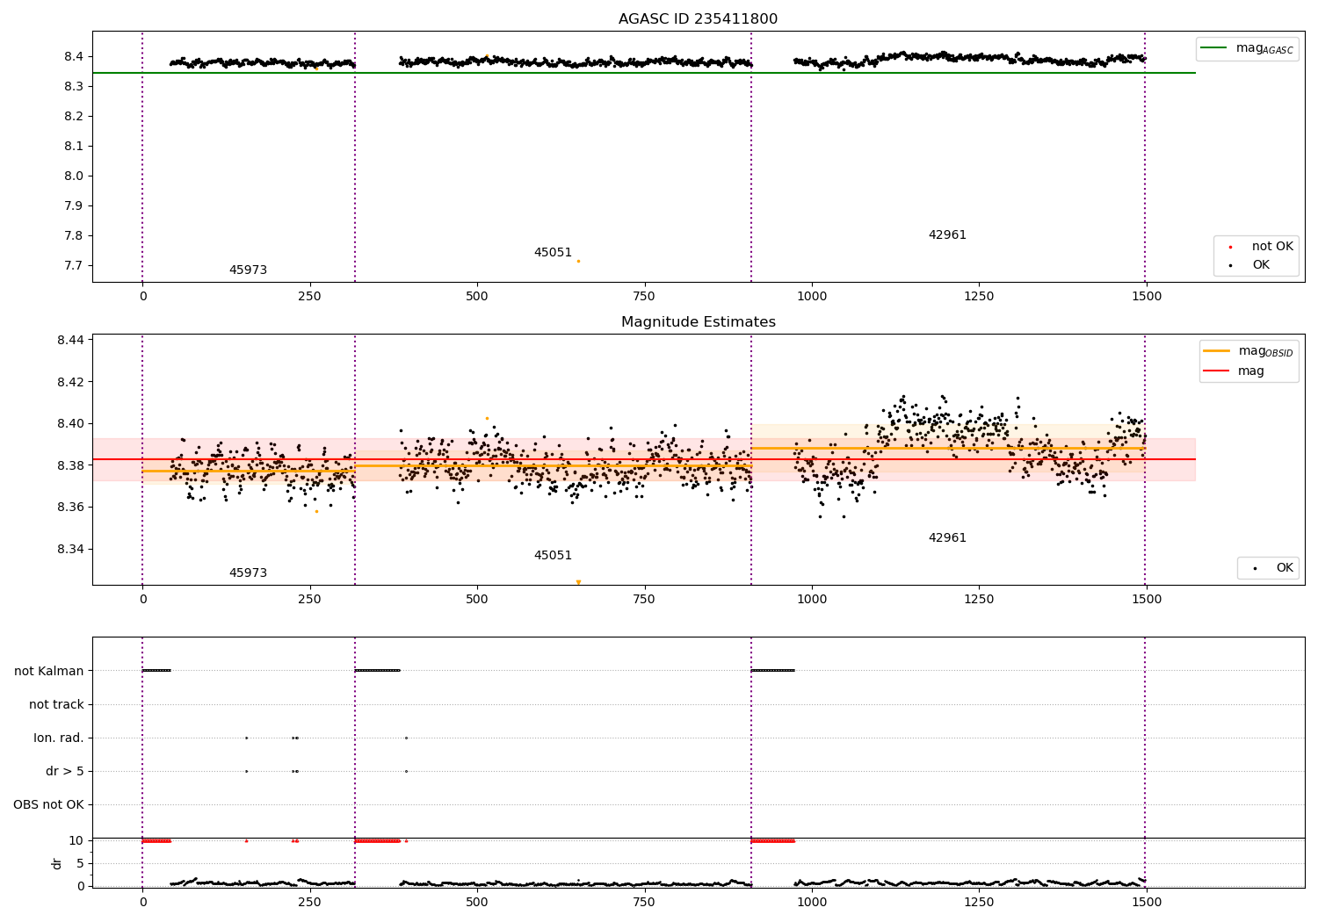Click y-tick 8.3 on top plot
Screen dimensions: 1318x922
click(x=74, y=87)
